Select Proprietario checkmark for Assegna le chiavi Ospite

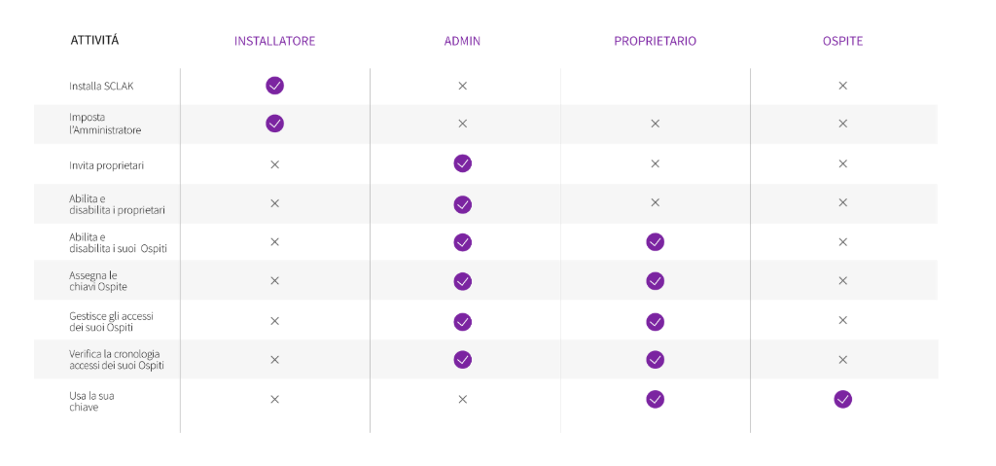tap(655, 281)
